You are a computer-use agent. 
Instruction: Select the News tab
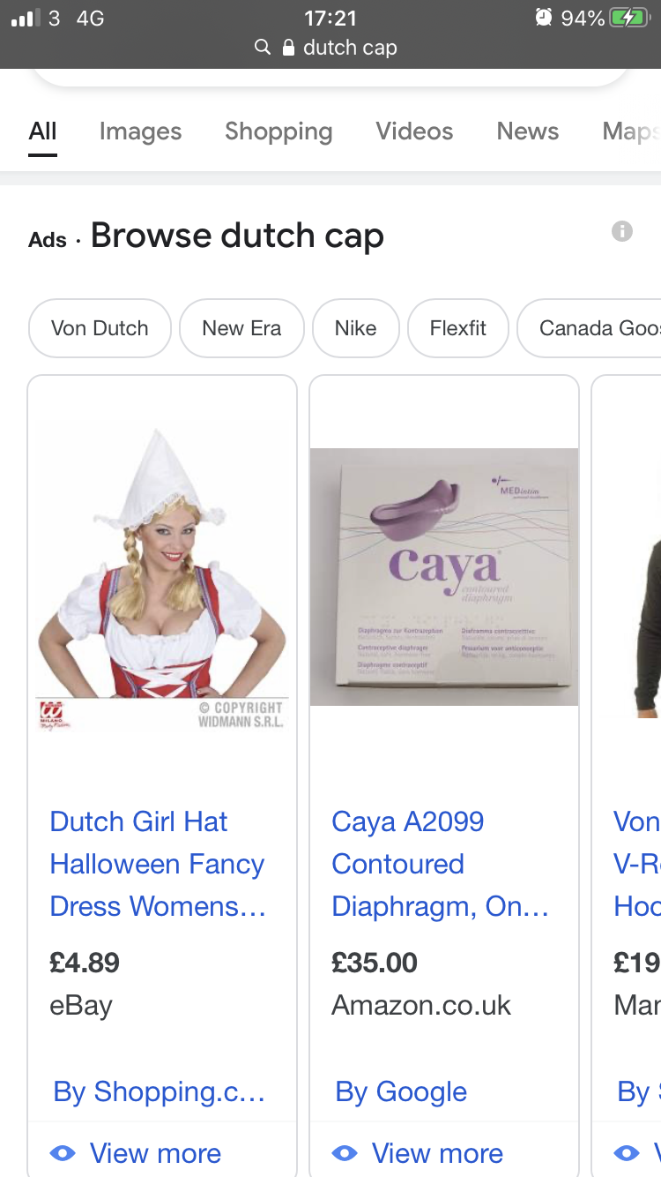pos(528,131)
